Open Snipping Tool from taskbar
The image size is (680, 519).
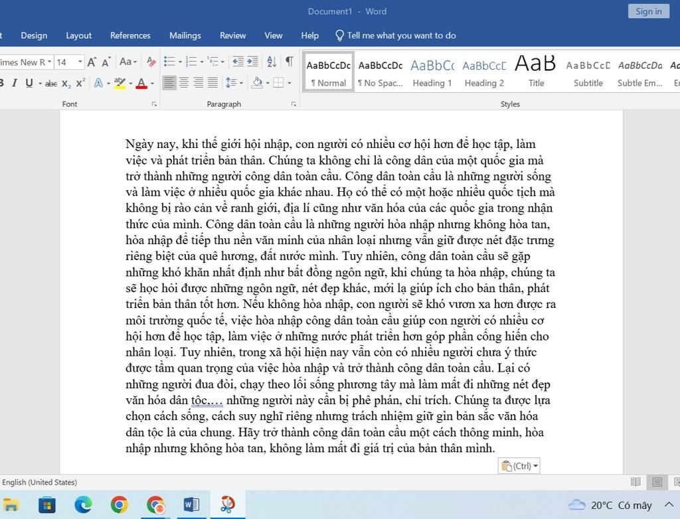pyautogui.click(x=228, y=504)
